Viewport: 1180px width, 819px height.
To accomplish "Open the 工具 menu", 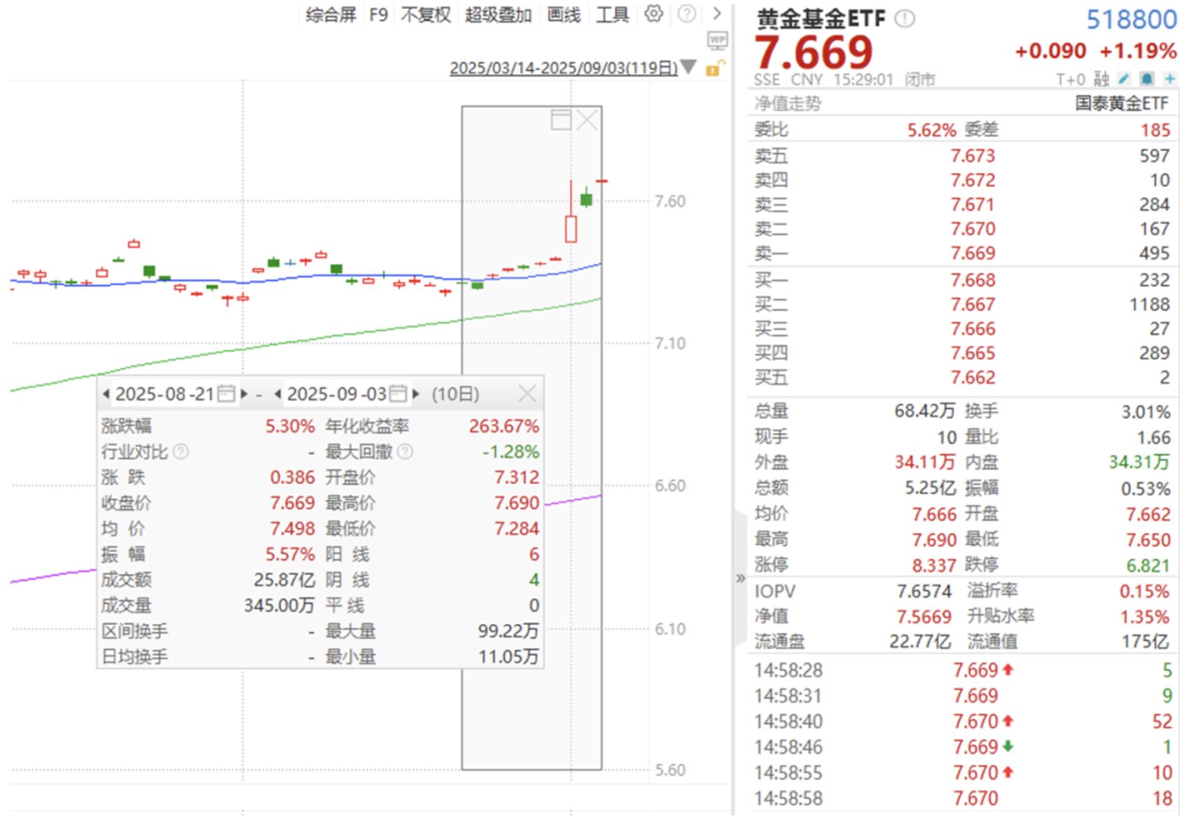I will [x=612, y=14].
